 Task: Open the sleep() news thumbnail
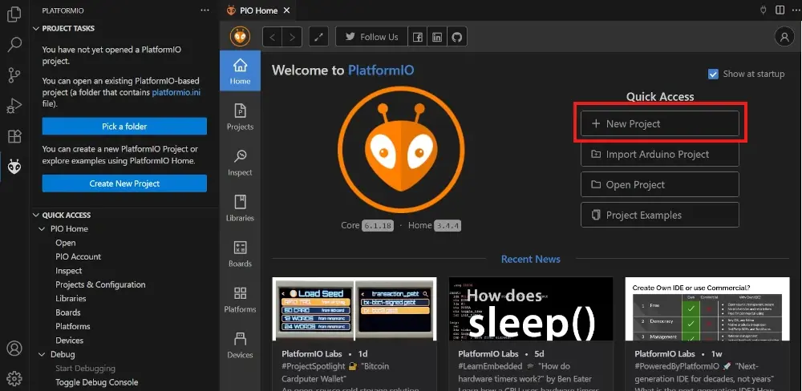530,309
